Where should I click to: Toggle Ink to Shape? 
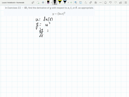[x=81, y=2]
